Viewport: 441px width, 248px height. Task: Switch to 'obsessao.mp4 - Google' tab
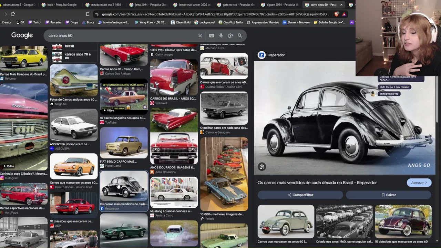(18, 5)
